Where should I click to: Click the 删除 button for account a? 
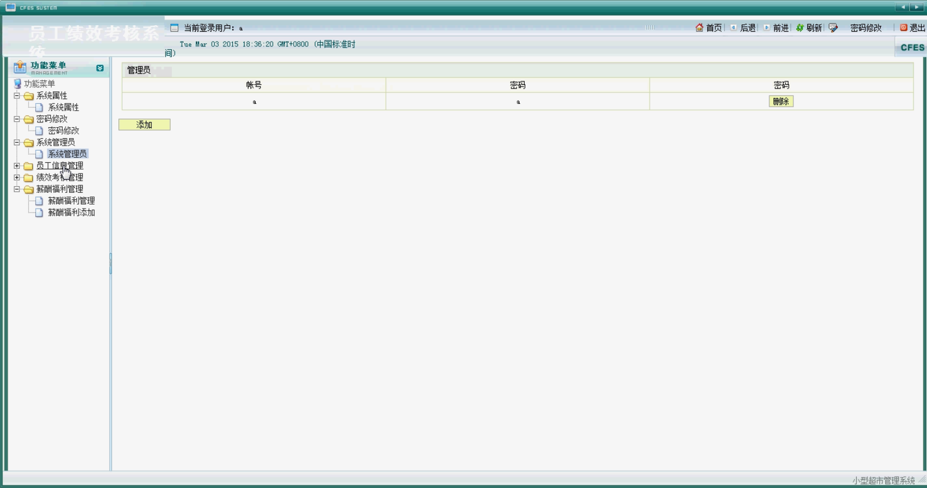(x=781, y=101)
